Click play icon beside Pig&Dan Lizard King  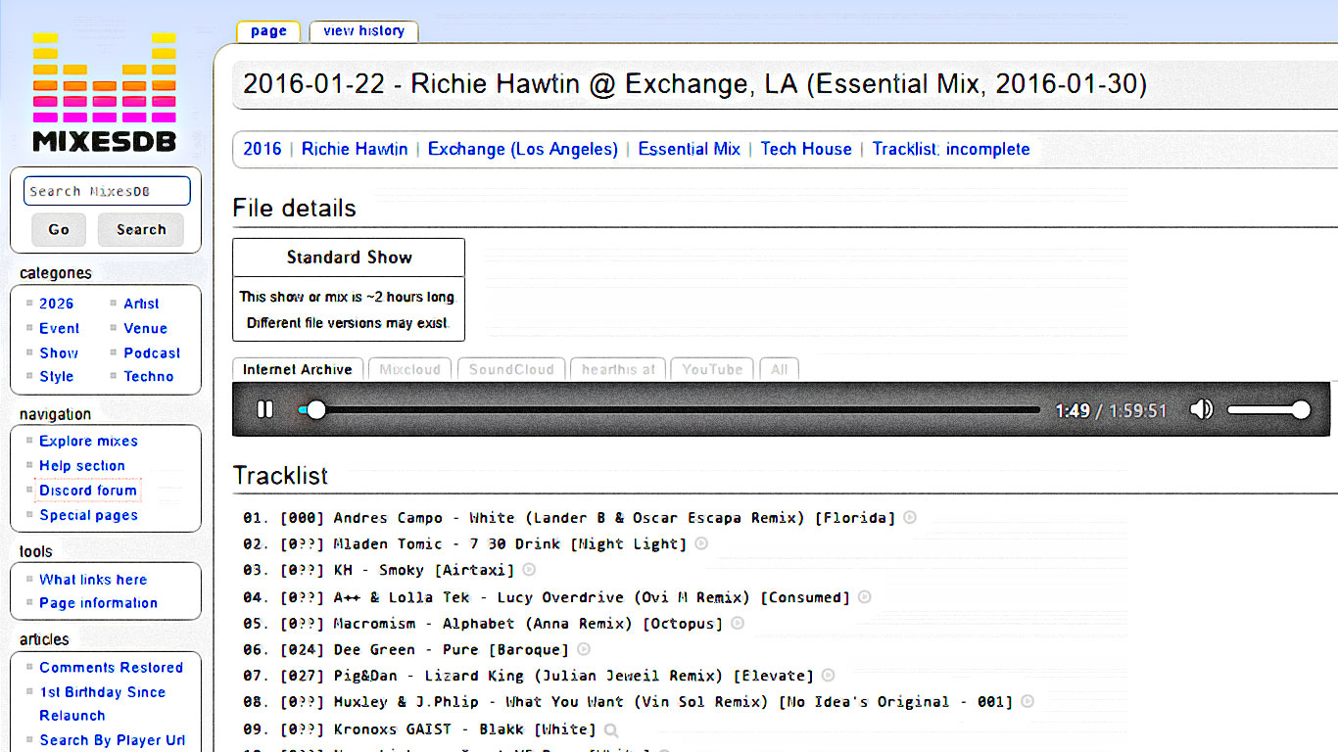(x=828, y=675)
